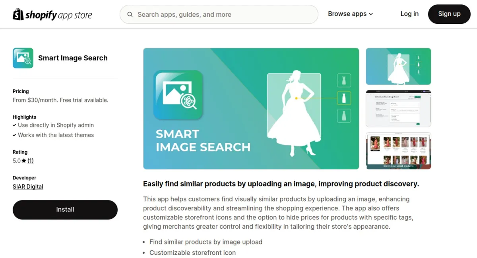Click the Pricing label

coord(21,91)
